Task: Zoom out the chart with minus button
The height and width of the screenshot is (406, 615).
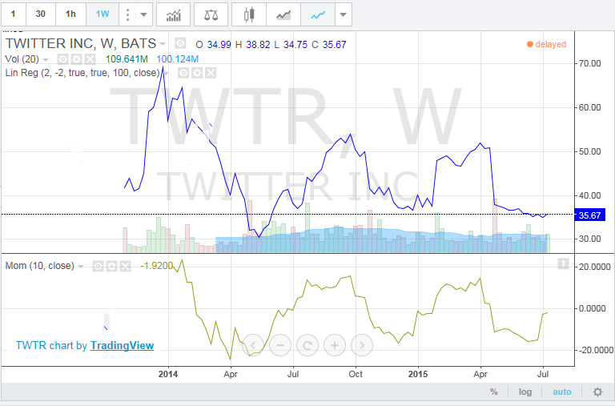Action: 280,345
